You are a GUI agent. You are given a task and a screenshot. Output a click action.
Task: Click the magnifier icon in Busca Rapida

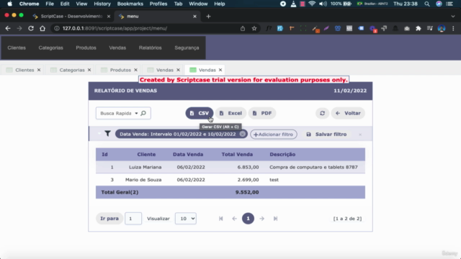pos(143,113)
